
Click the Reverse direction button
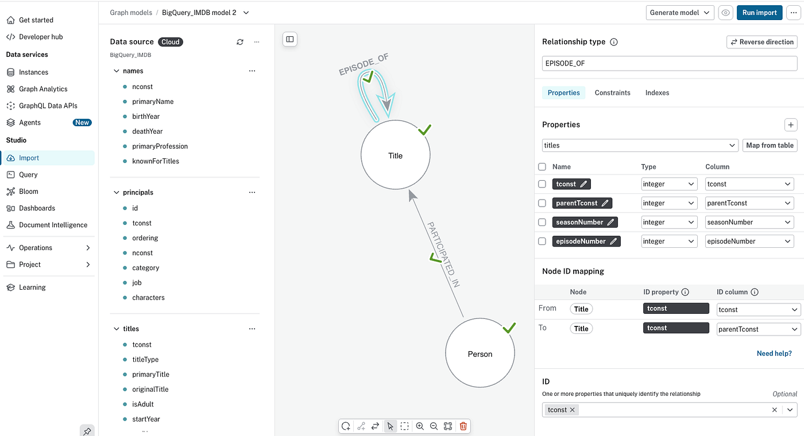[x=762, y=42]
